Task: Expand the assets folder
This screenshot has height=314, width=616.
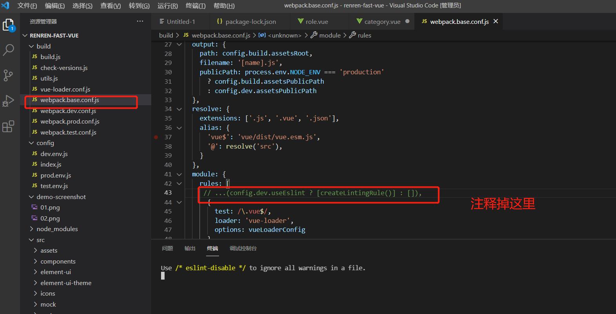Action: pyautogui.click(x=35, y=251)
